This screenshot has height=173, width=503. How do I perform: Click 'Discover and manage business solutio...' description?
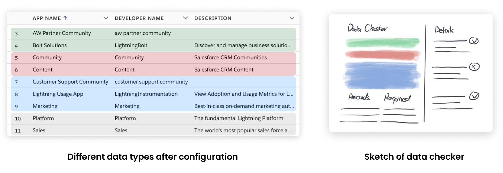243,45
